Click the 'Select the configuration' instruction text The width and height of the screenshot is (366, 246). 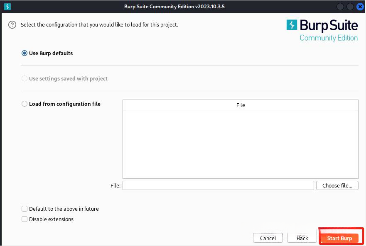(x=99, y=25)
